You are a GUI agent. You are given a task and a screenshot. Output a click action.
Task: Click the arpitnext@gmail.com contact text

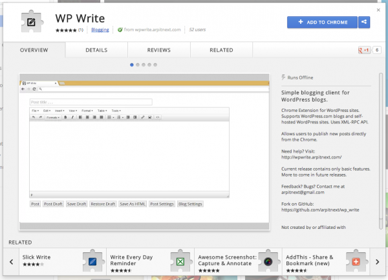click(x=303, y=193)
